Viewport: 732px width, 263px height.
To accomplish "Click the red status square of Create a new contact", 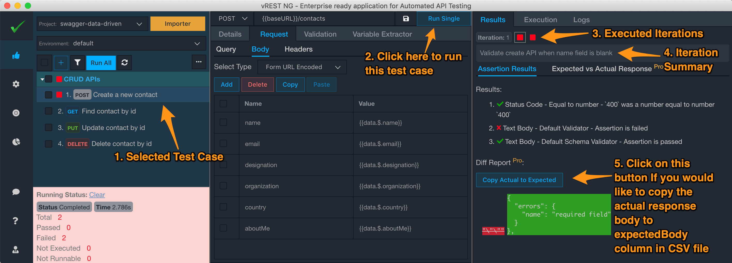I will [x=59, y=94].
